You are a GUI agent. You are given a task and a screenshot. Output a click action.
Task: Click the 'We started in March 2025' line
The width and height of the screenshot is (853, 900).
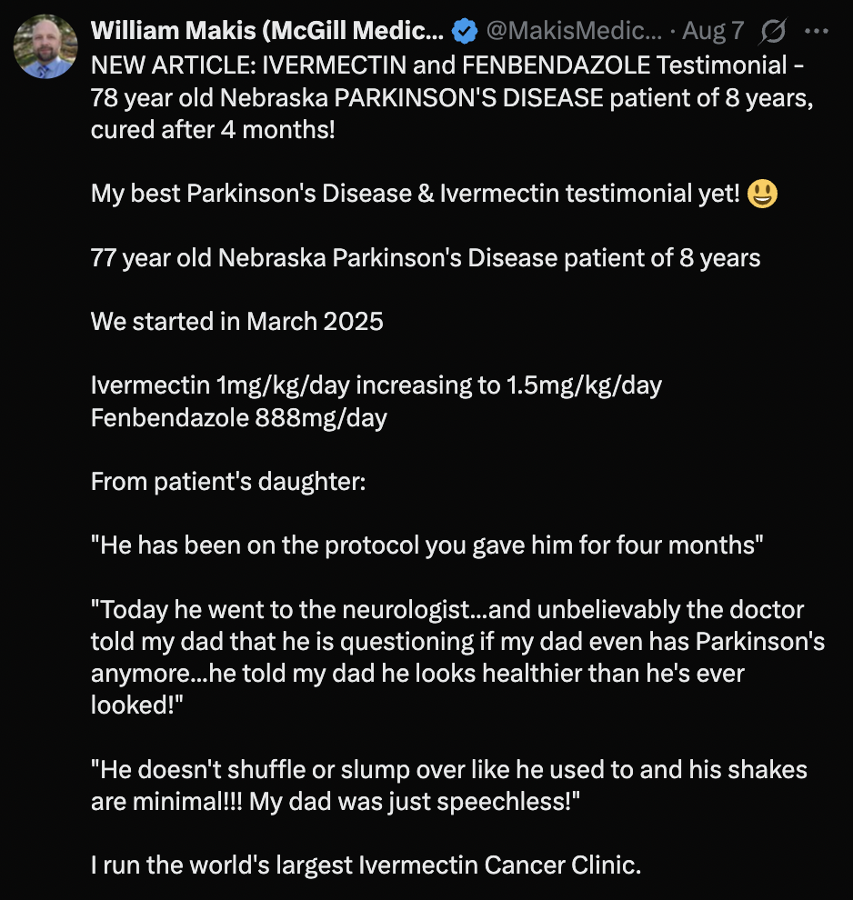[237, 322]
